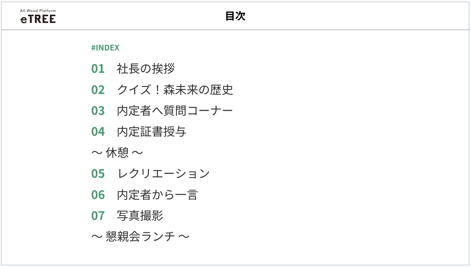Click the 〜 懇親会ランチ 〜 line

[140, 236]
